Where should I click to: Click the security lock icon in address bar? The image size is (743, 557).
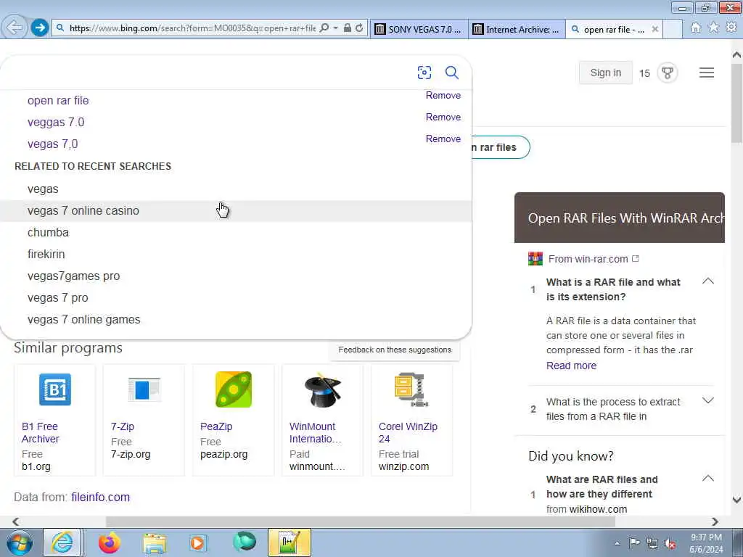point(348,28)
